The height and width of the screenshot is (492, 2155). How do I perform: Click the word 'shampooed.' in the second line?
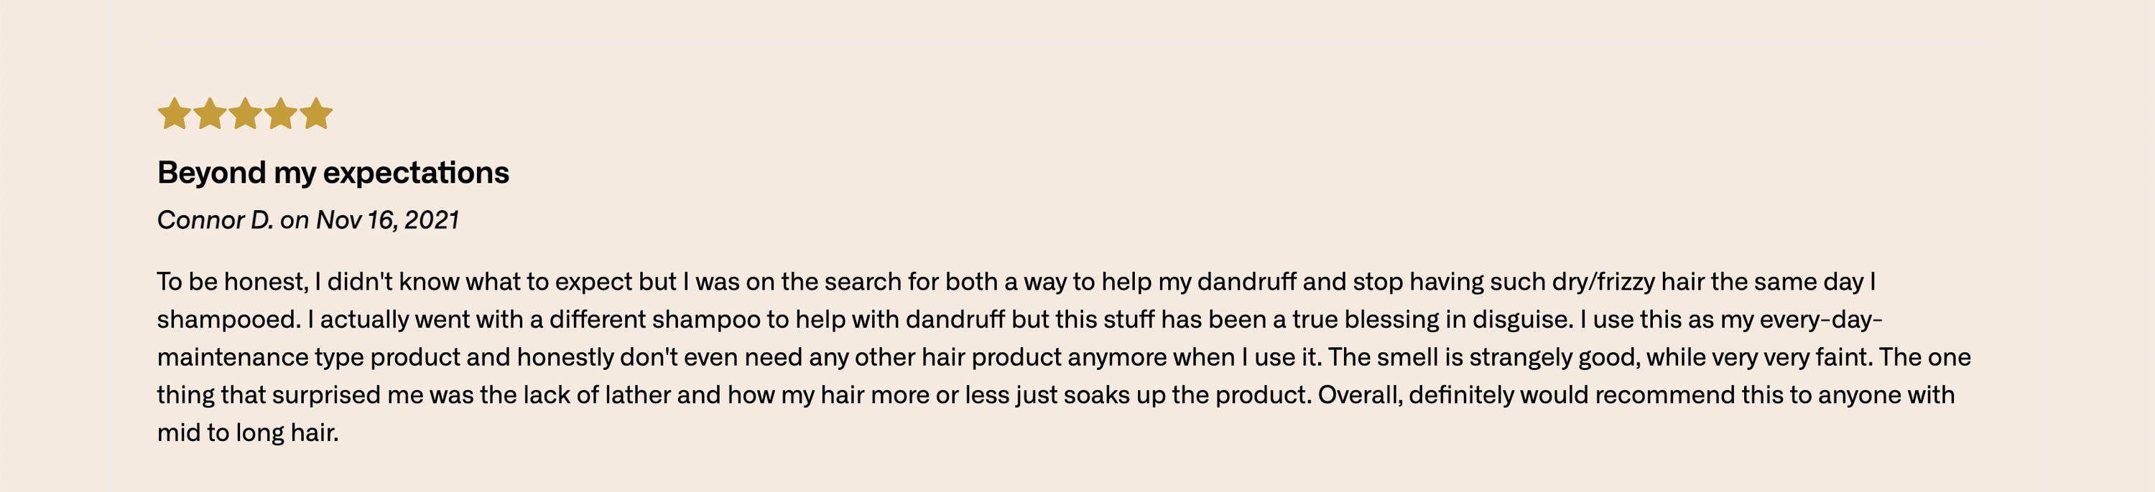229,320
